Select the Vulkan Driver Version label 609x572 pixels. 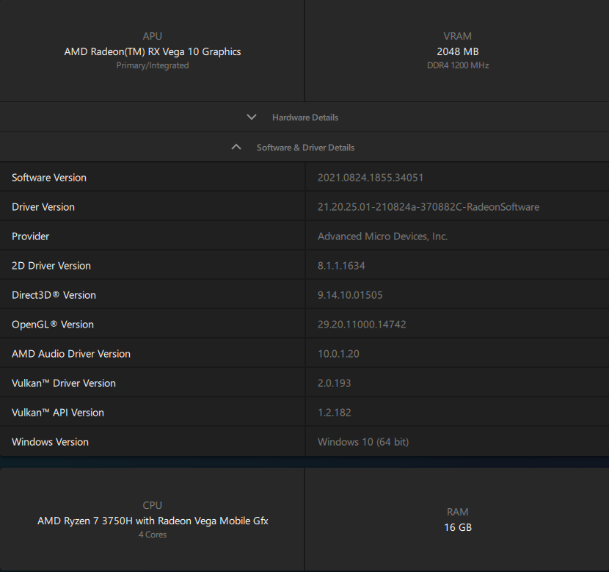(x=64, y=383)
